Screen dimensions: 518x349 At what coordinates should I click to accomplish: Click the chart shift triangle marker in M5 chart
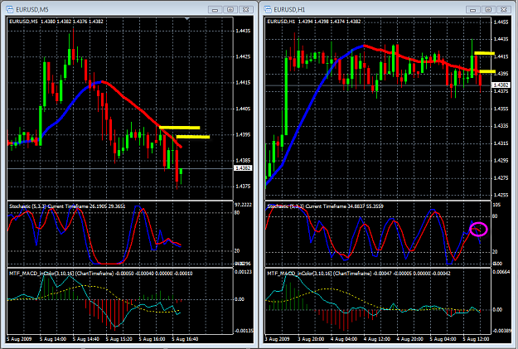pyautogui.click(x=187, y=19)
